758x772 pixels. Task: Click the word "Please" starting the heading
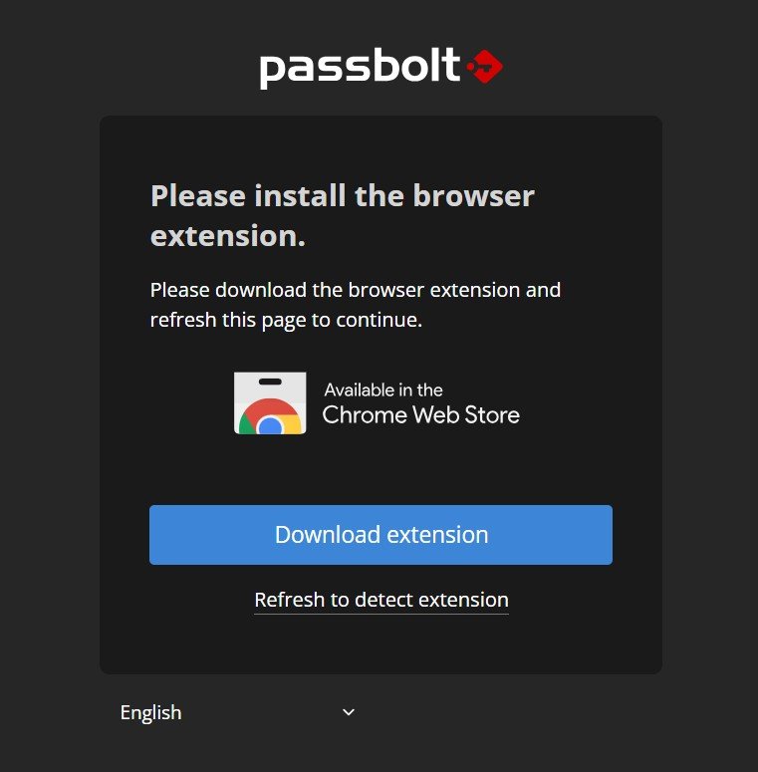[196, 195]
